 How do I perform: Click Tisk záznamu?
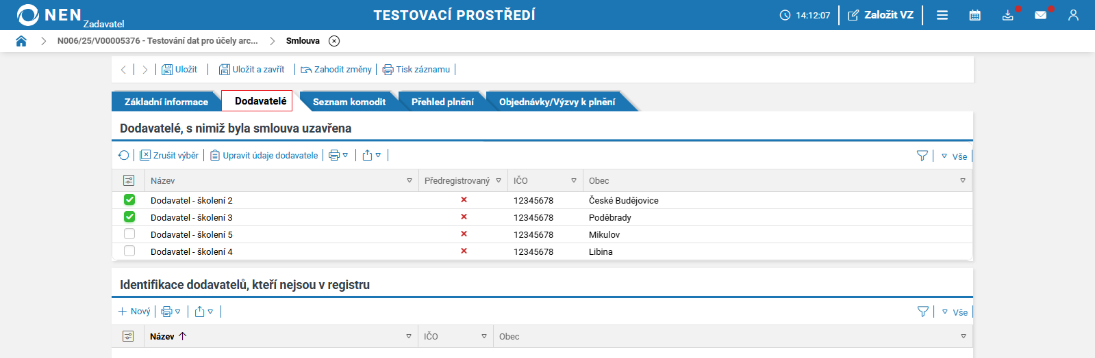click(x=416, y=70)
